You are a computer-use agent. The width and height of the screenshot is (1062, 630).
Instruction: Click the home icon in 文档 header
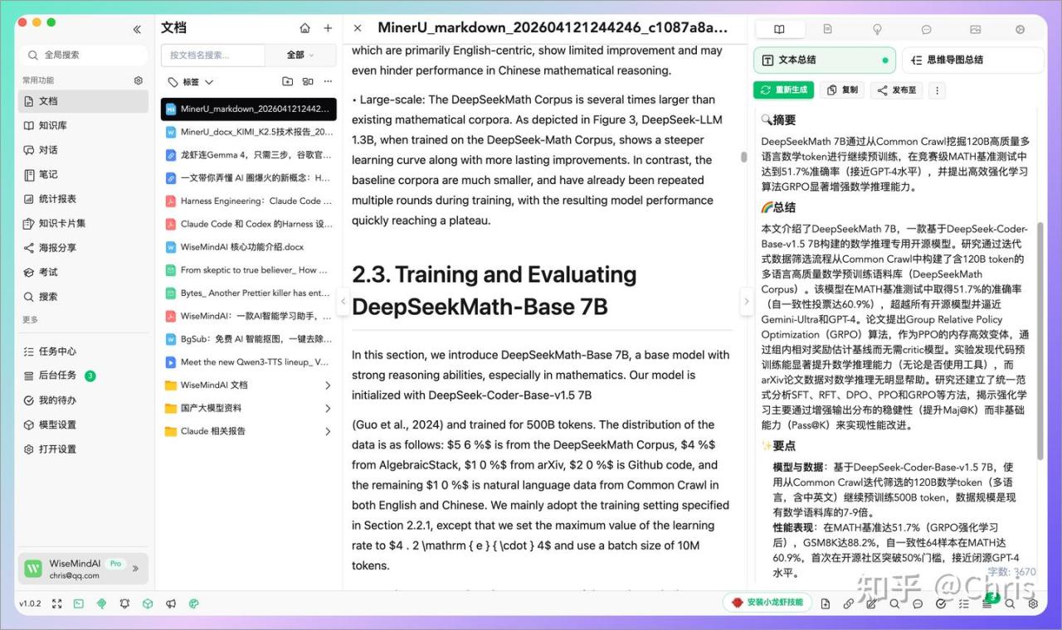304,28
